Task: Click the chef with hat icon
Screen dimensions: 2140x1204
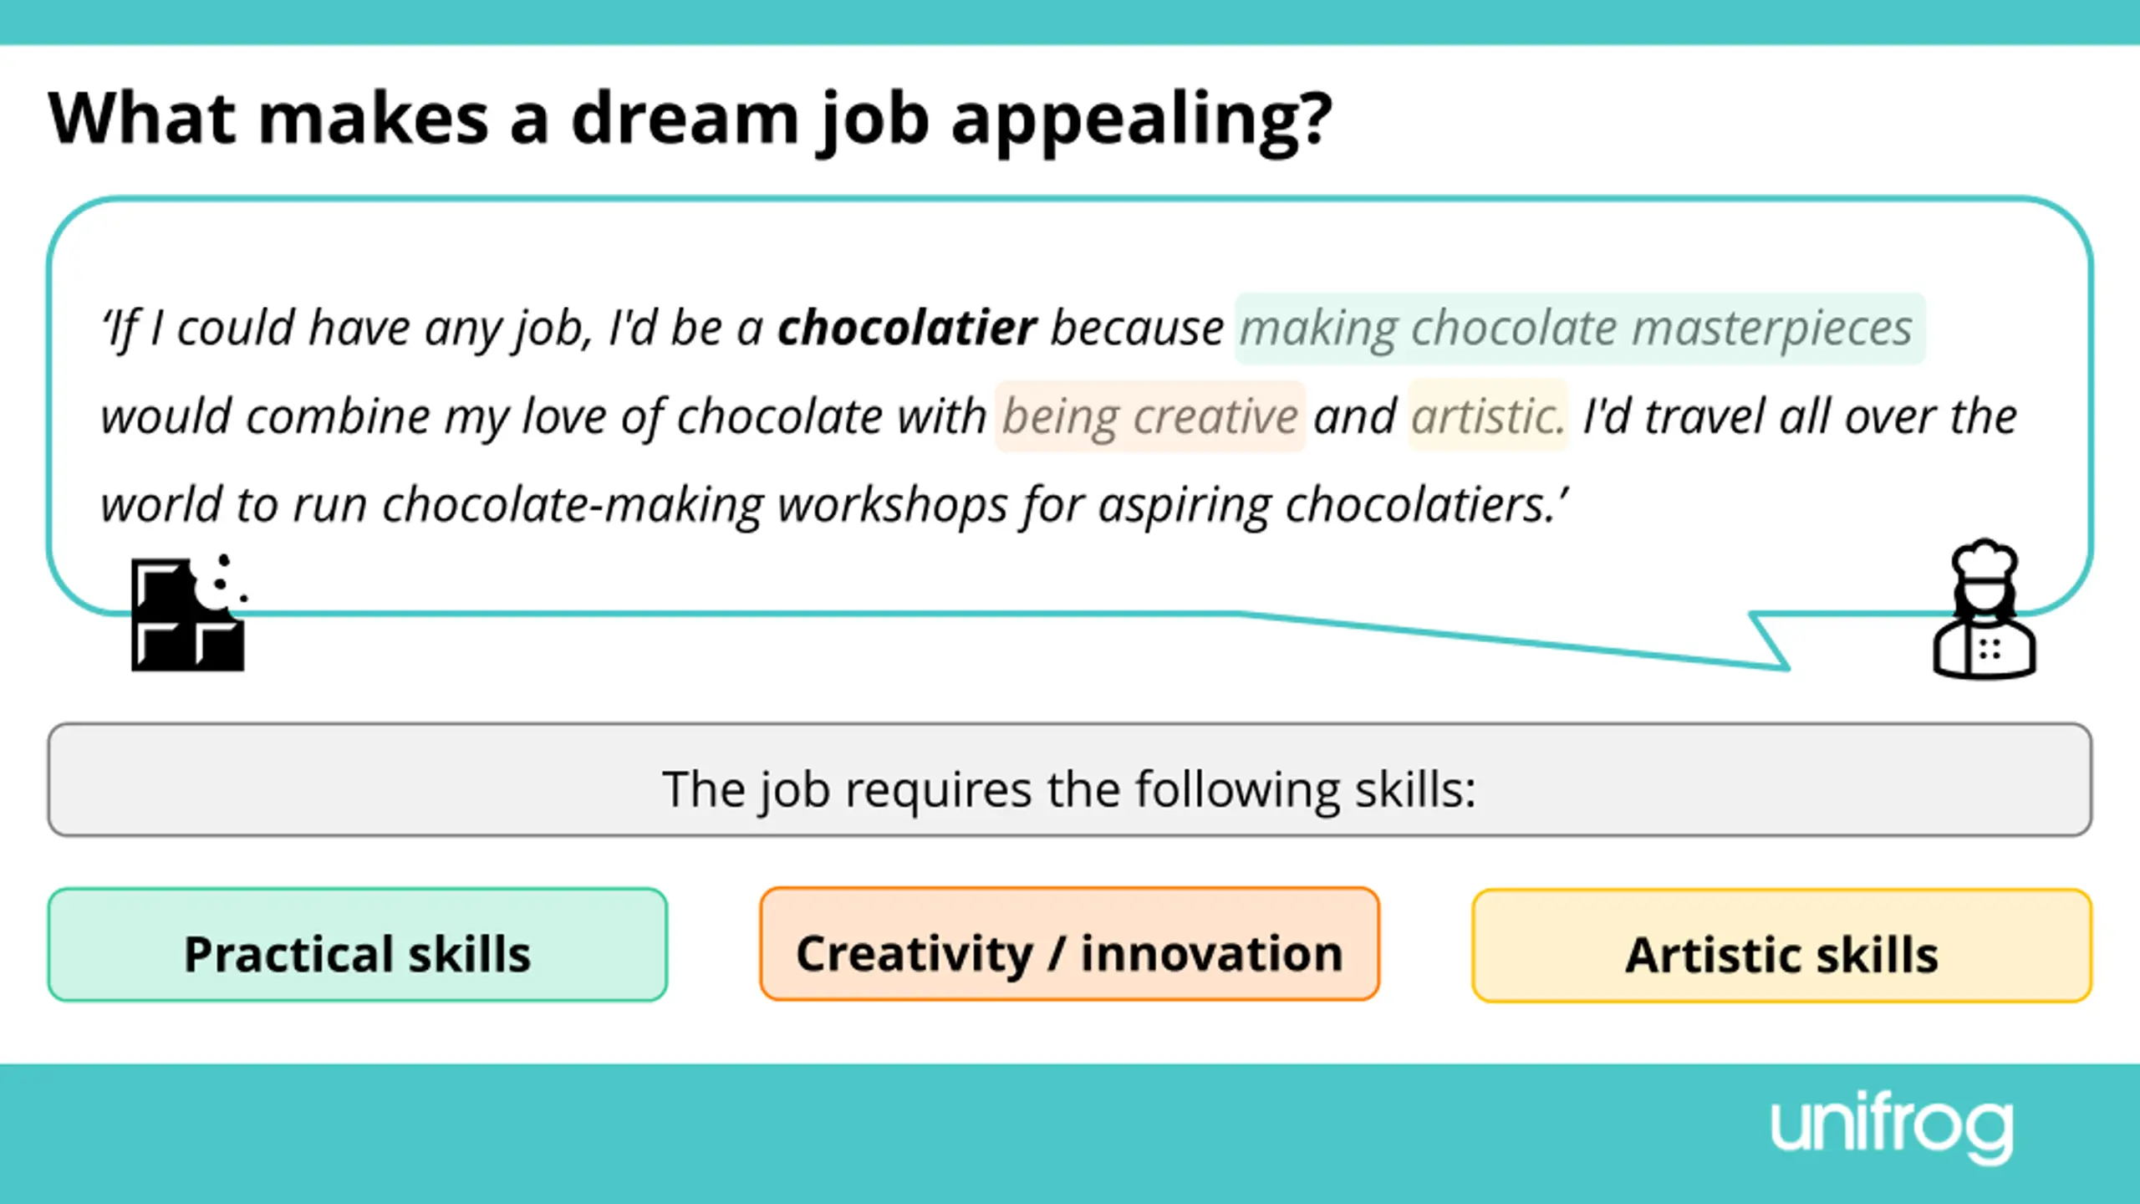Action: point(1985,610)
